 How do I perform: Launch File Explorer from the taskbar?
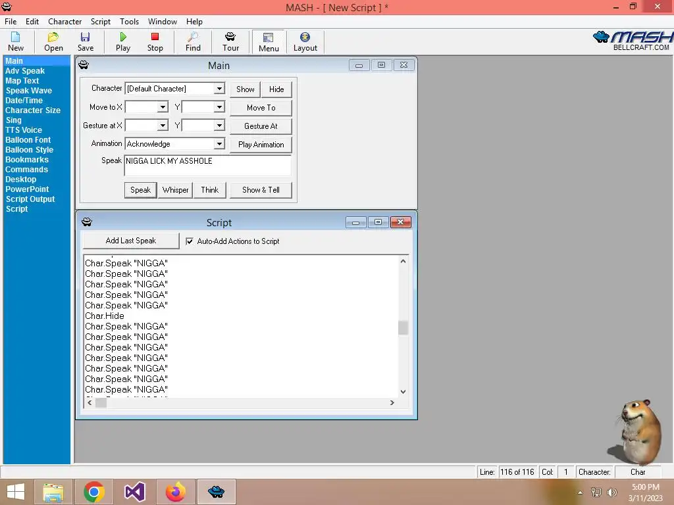click(53, 492)
